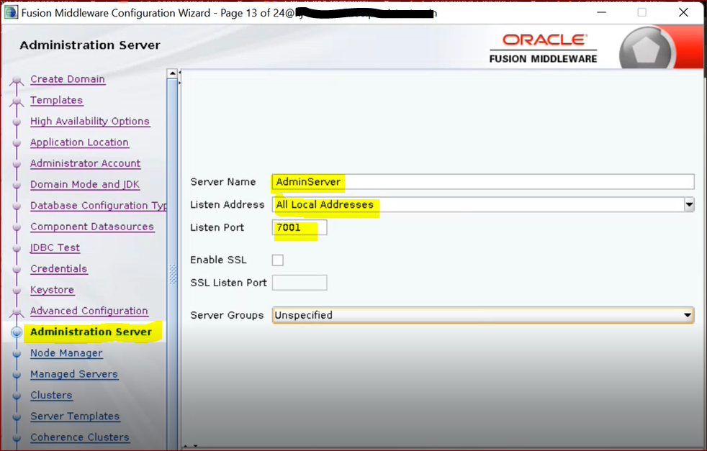Viewport: 707px width, 451px height.
Task: Open the Coherence Clusters step
Action: click(x=80, y=437)
